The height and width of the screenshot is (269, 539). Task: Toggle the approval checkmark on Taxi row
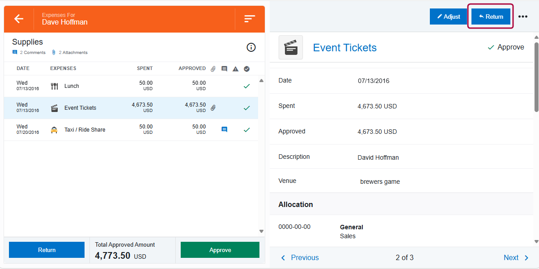click(x=246, y=130)
